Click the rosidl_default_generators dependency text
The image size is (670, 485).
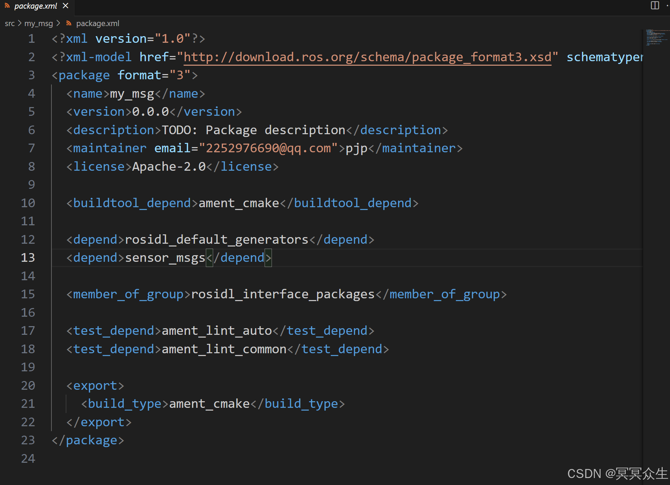(216, 240)
